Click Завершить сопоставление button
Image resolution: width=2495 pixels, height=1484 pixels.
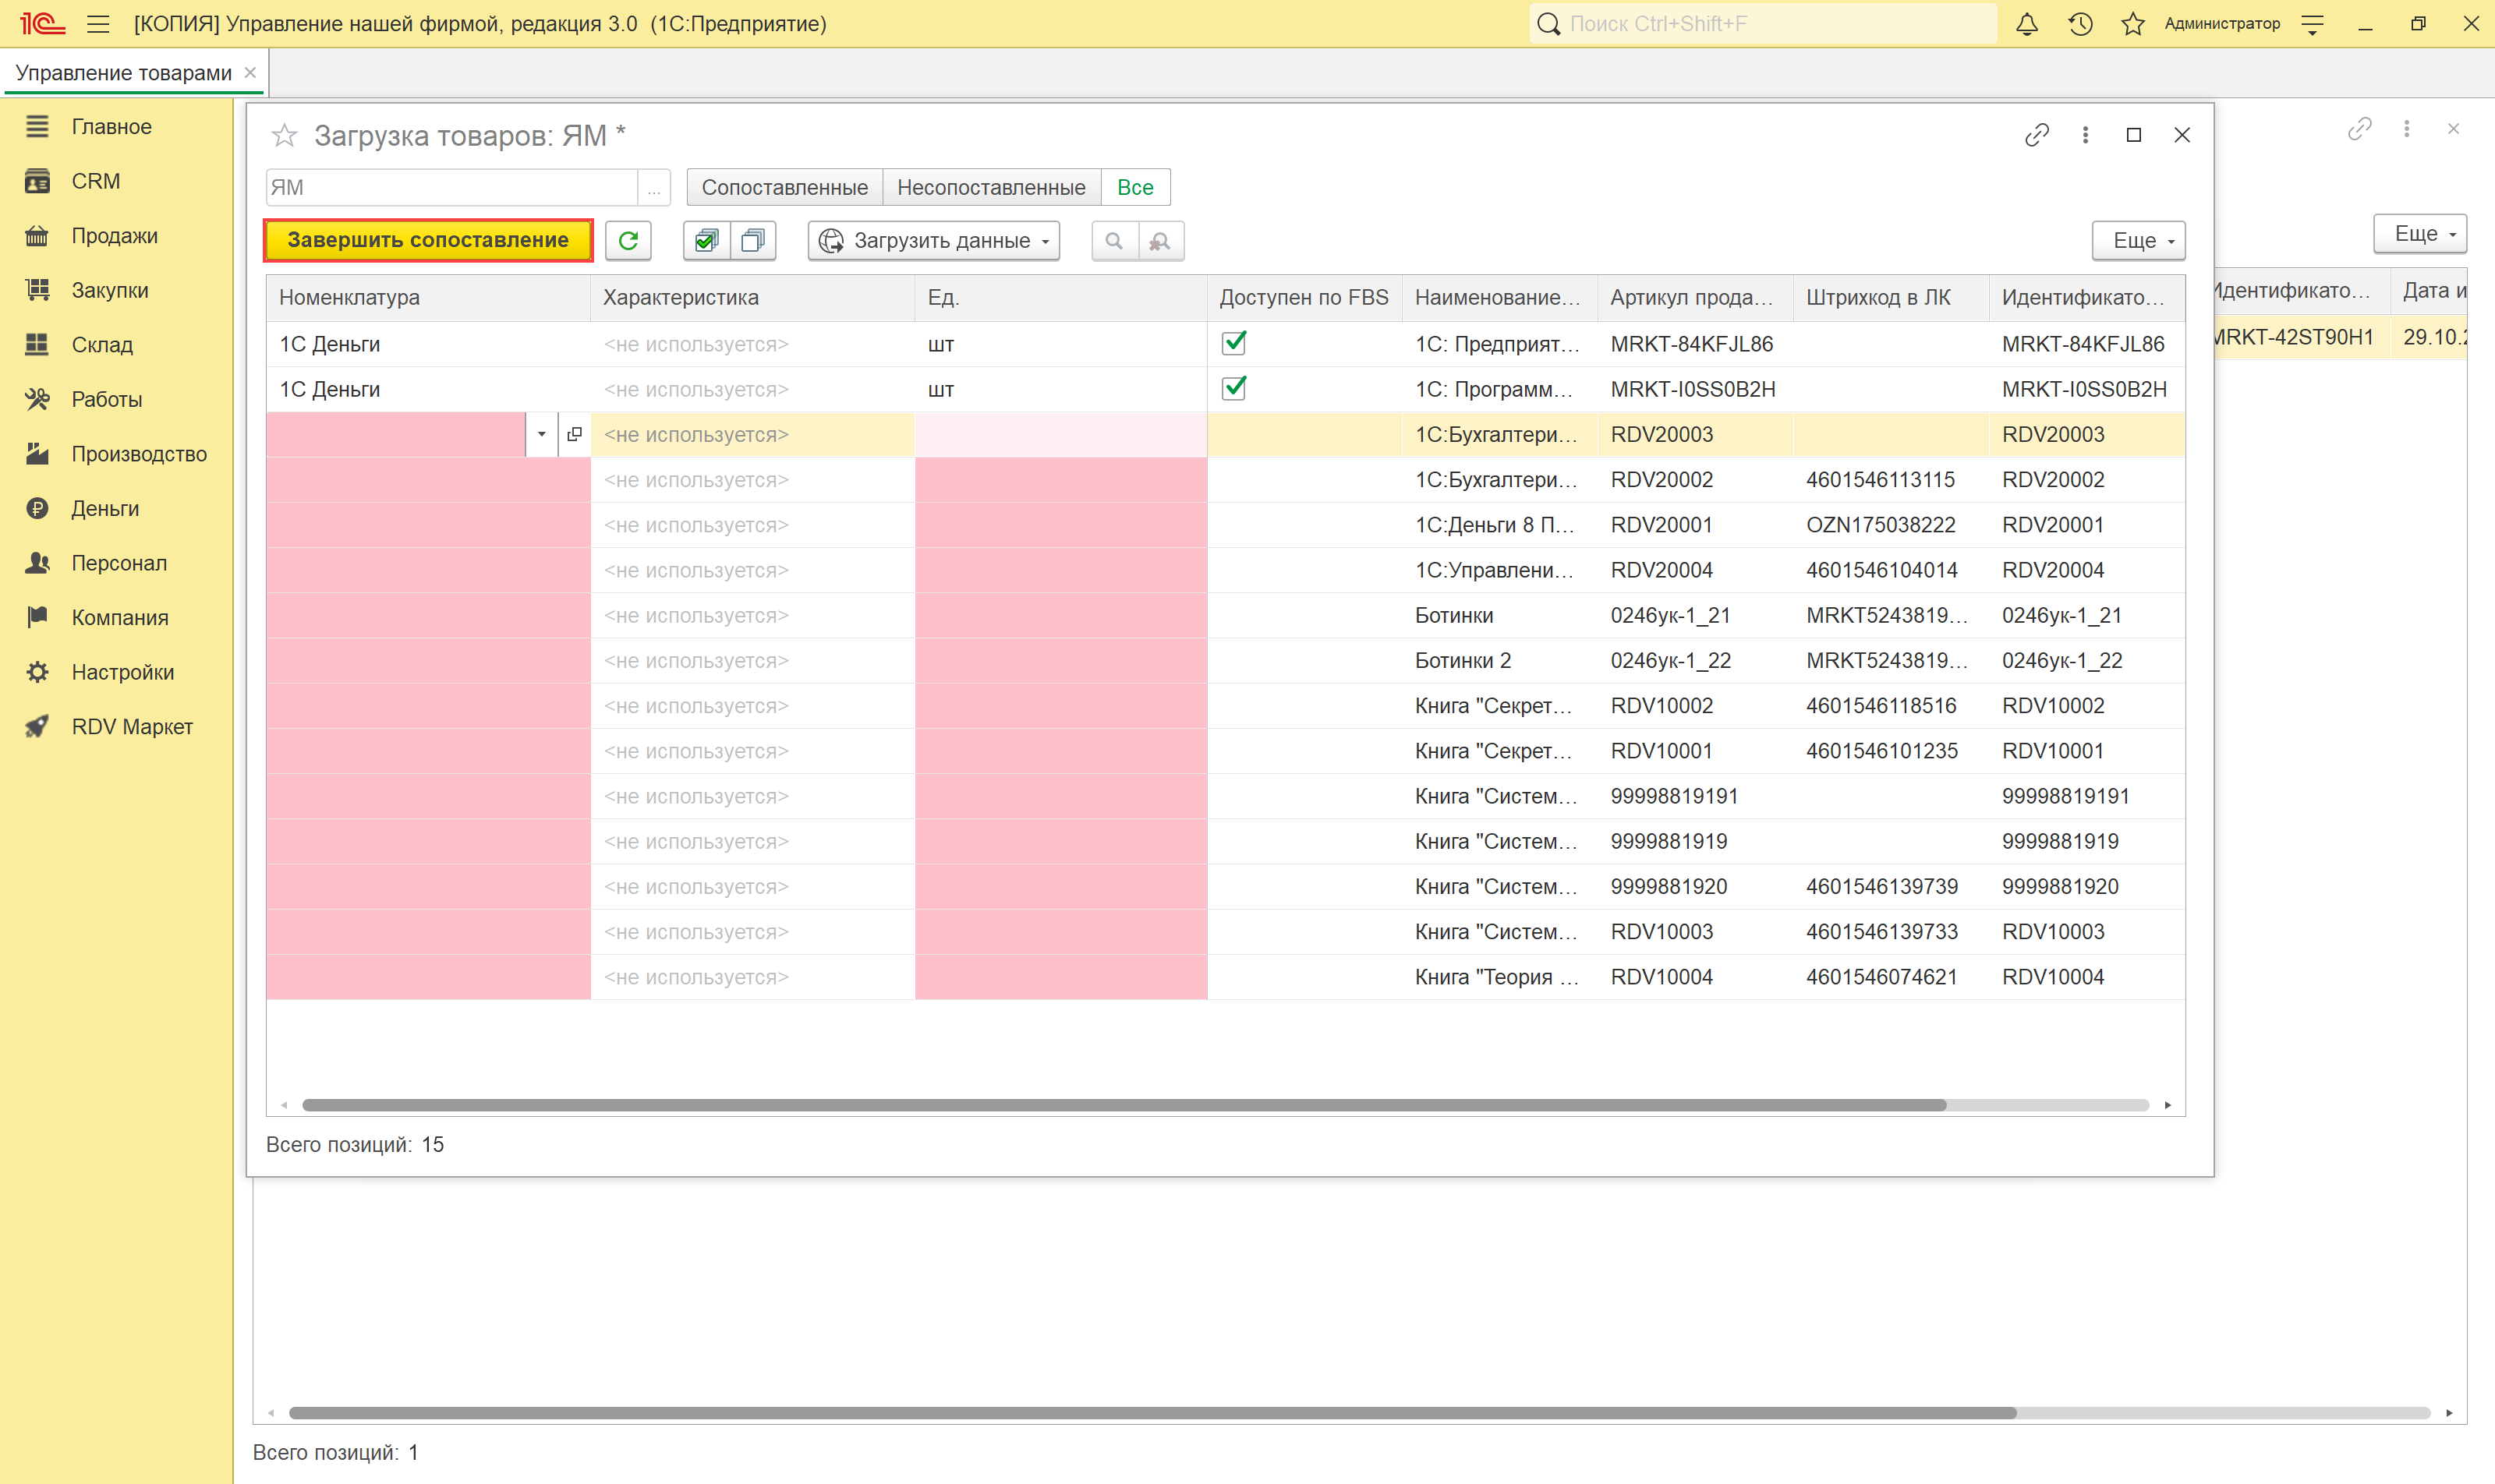click(427, 240)
